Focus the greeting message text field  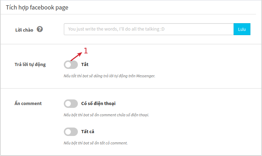click(x=149, y=29)
